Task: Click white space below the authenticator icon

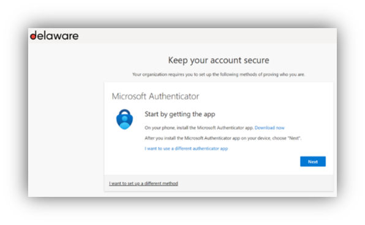Action: pyautogui.click(x=124, y=152)
